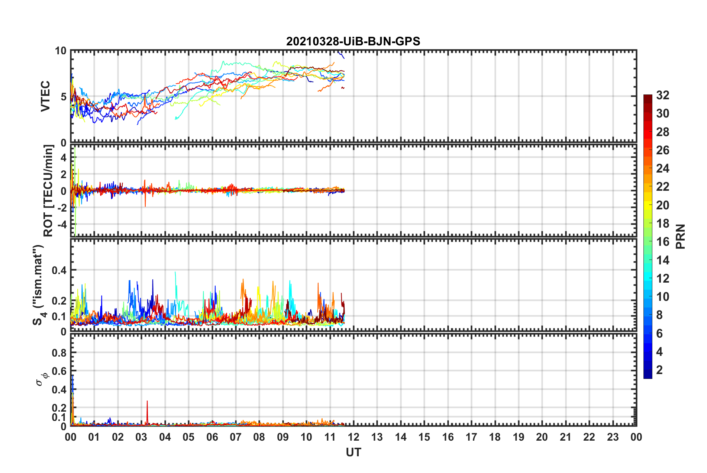Click x-axis tick label 02
This screenshot has height=473, width=707.
(118, 437)
